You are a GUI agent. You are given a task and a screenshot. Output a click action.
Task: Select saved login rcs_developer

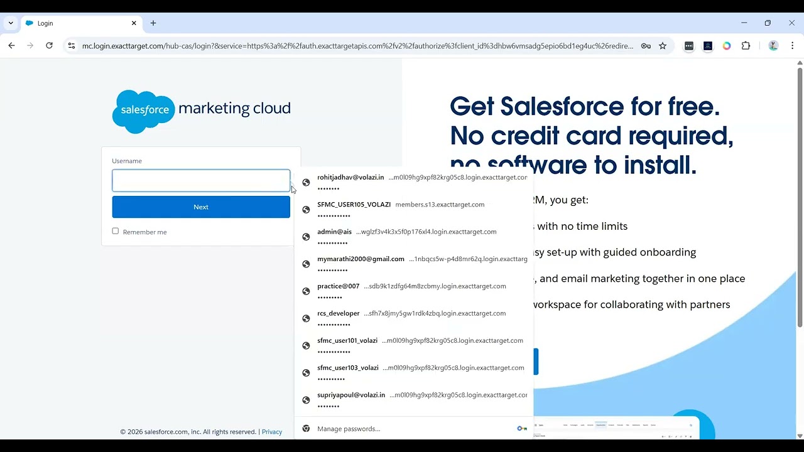click(x=414, y=318)
